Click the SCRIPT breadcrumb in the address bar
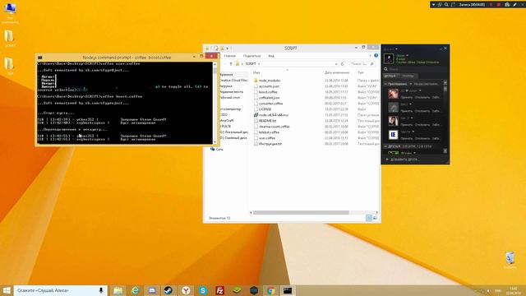This screenshot has height=296, width=526. point(251,64)
